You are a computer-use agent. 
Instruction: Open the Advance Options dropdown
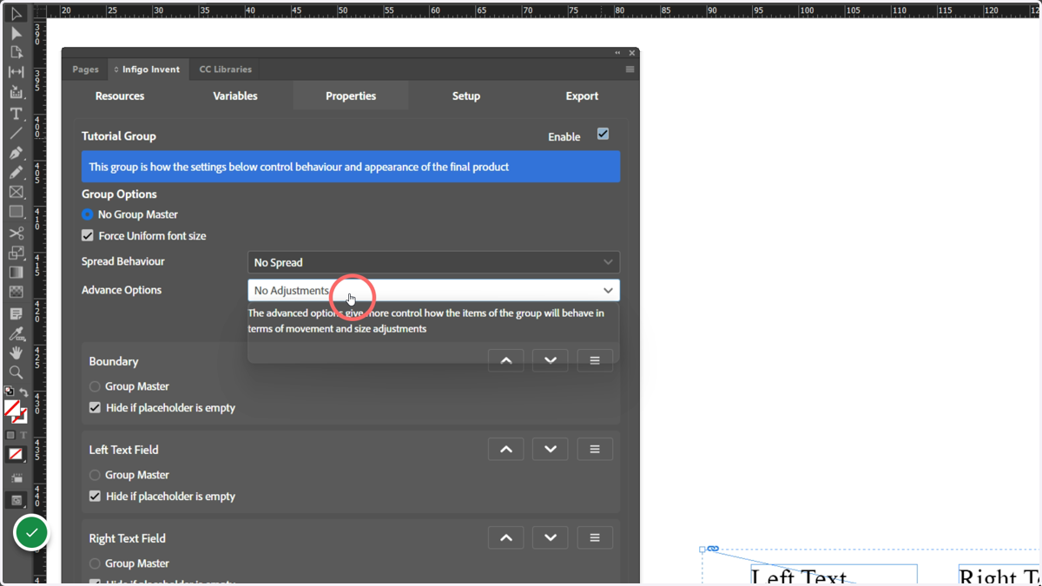pyautogui.click(x=433, y=290)
